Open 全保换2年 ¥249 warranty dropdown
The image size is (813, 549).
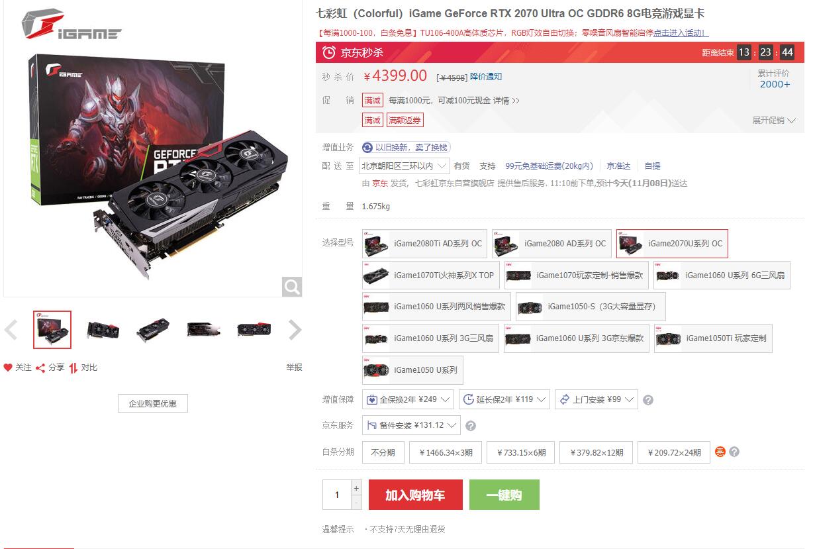(x=408, y=399)
